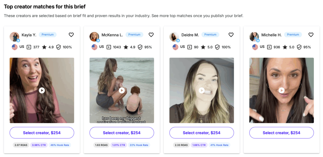This screenshot has height=157, width=323.
Task: Play McKenna L.'s beach video
Action: tap(122, 90)
